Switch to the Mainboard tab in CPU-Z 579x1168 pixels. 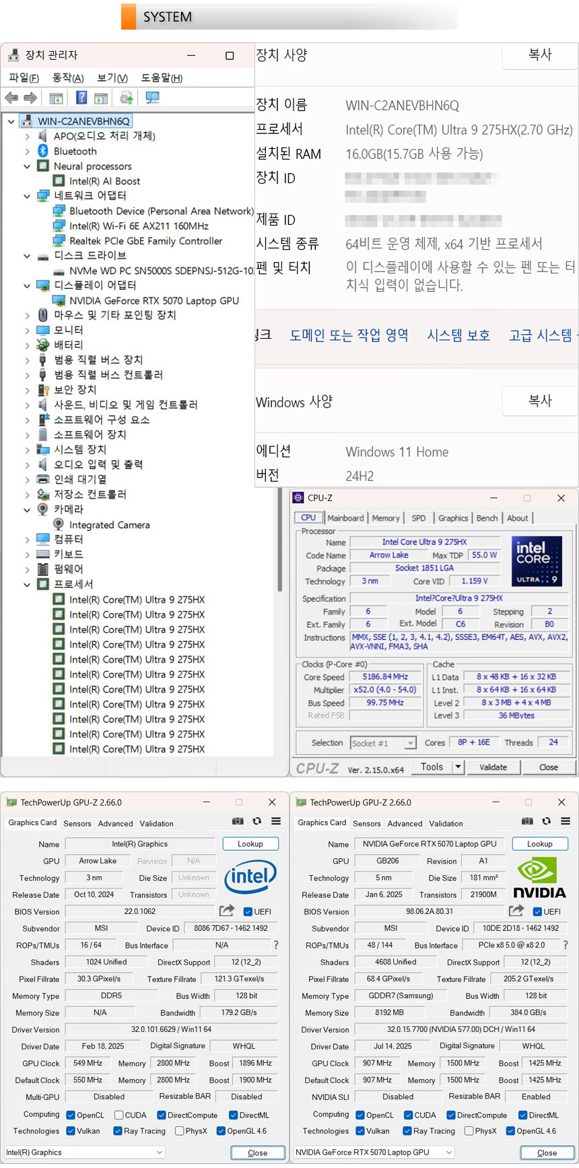point(345,518)
